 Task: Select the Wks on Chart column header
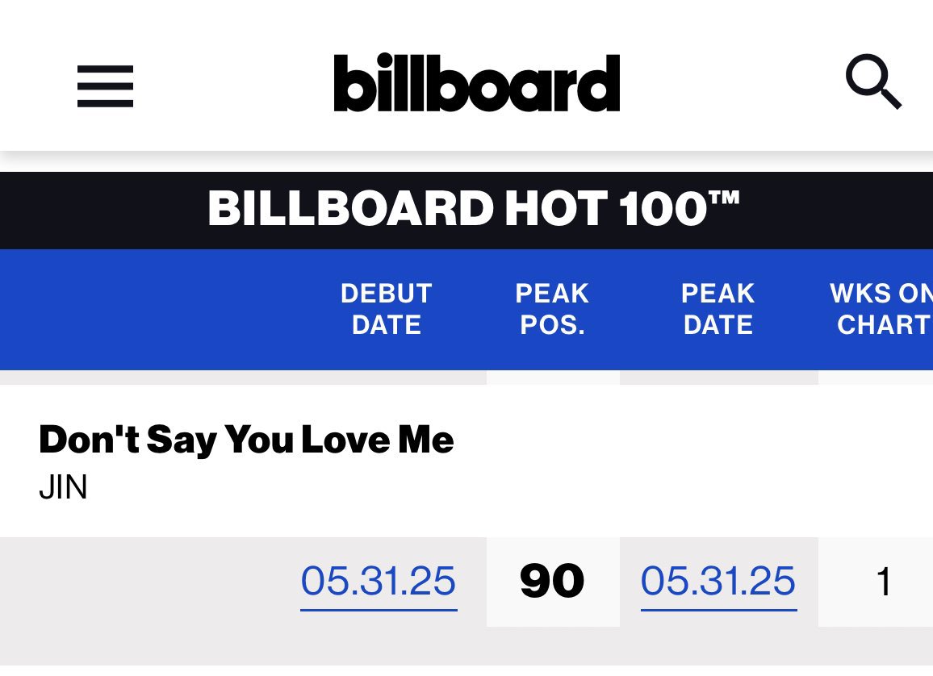[881, 309]
